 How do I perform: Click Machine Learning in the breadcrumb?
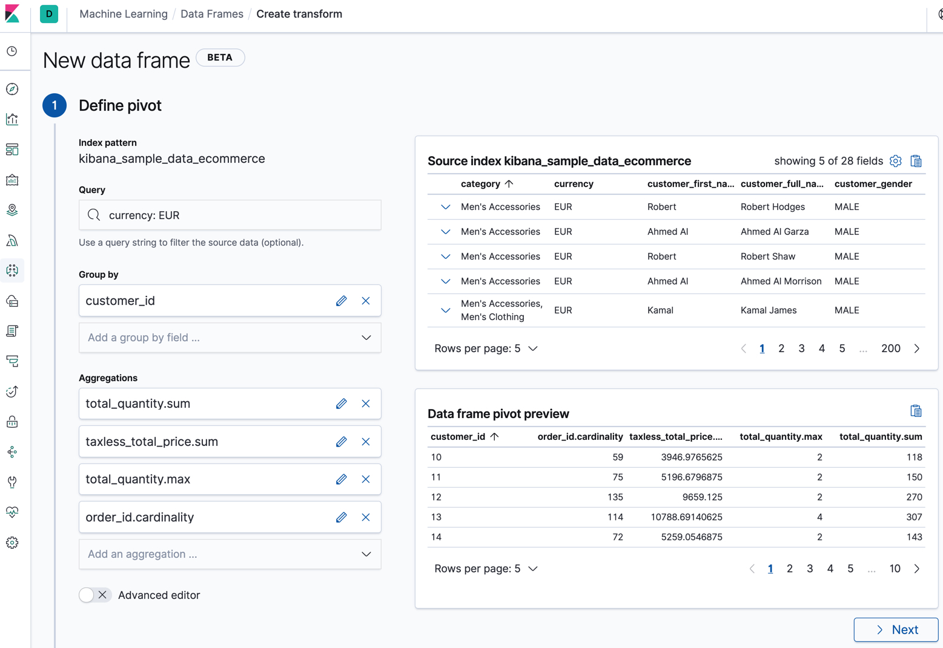123,13
